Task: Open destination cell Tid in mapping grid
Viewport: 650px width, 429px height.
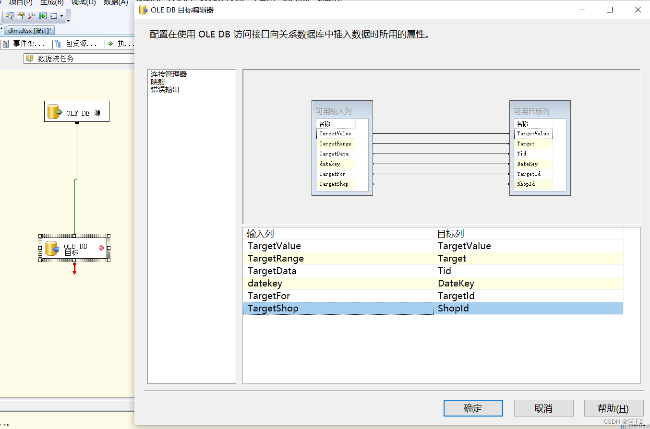Action: click(528, 271)
